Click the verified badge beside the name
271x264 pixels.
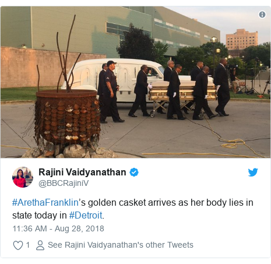tap(134, 173)
